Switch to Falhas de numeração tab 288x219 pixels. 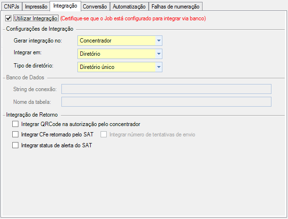click(176, 7)
